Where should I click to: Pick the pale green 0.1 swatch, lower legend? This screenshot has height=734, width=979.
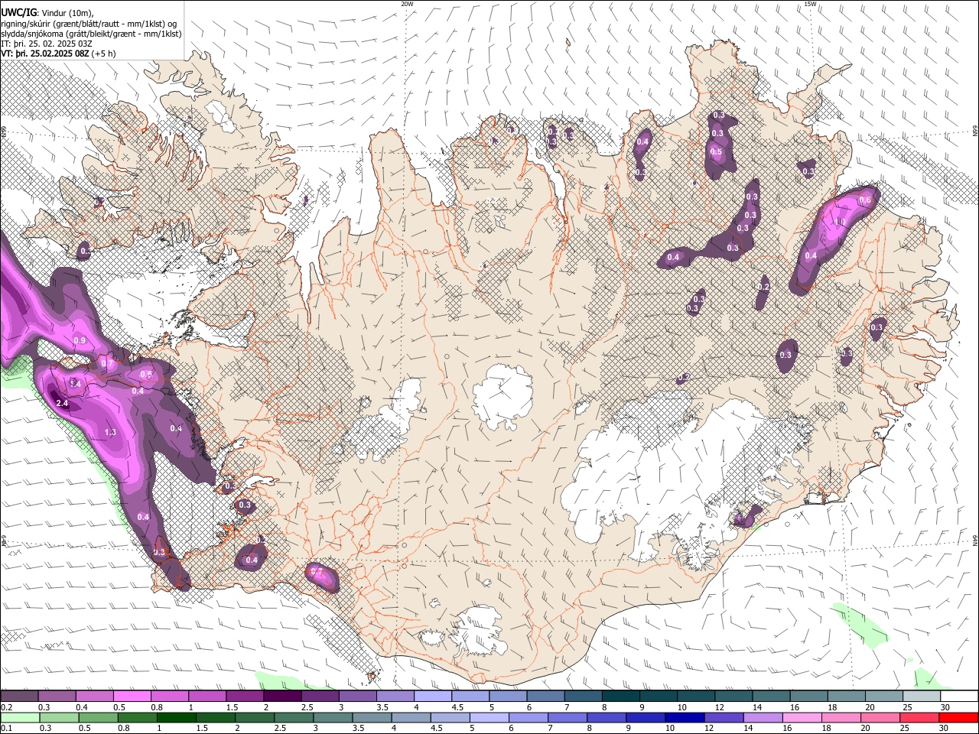pos(19,717)
